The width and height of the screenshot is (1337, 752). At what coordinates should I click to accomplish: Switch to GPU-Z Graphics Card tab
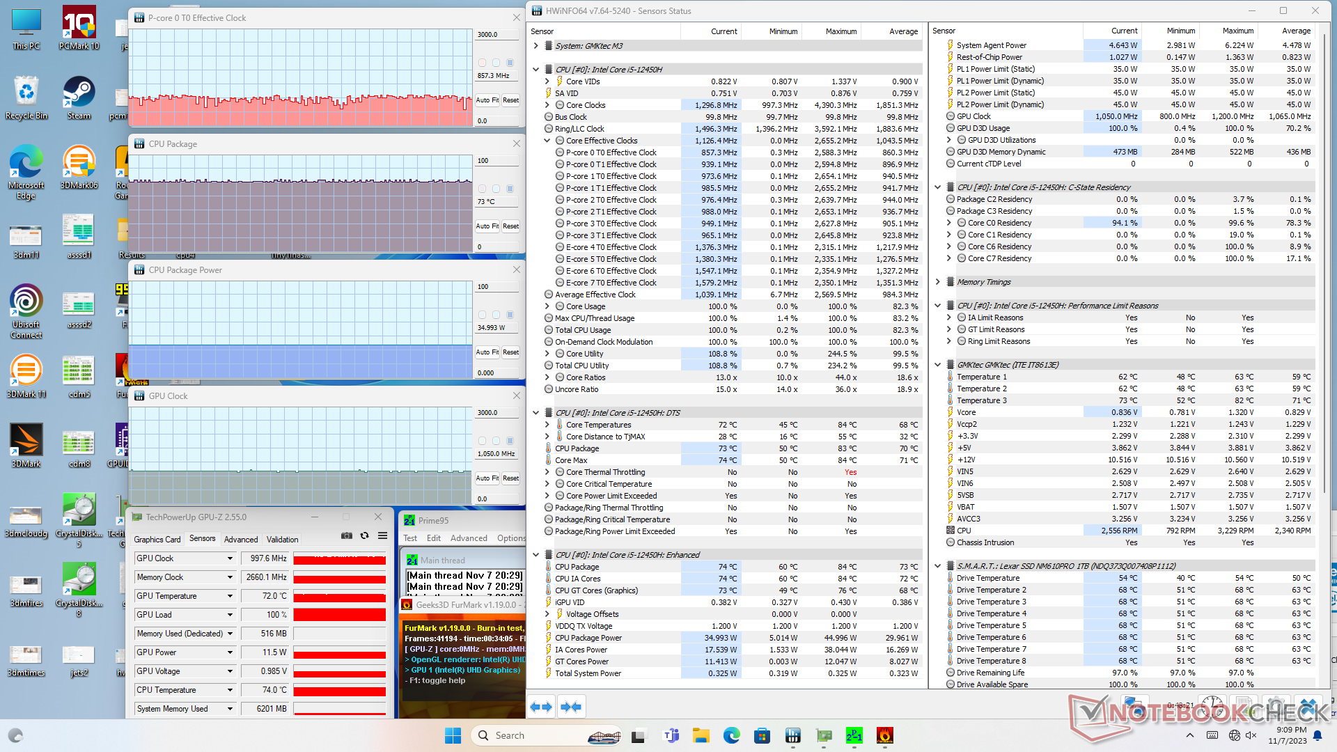[x=157, y=540]
